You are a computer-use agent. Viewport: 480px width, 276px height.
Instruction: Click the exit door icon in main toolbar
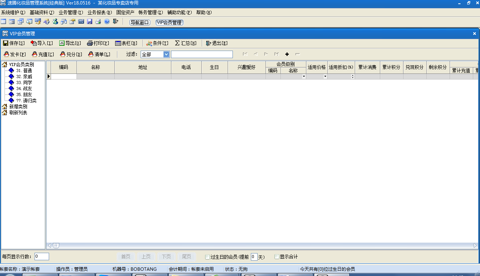click(x=115, y=22)
